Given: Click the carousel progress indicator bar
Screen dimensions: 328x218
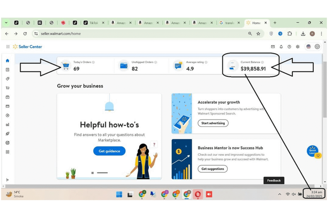Looking at the screenshot, I should point(102,173).
